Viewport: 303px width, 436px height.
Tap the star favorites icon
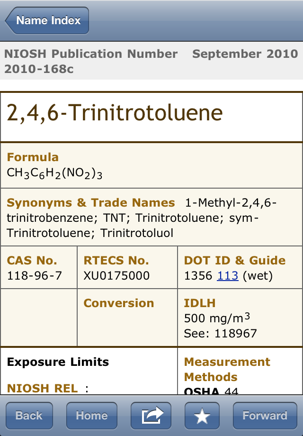pos(202,416)
